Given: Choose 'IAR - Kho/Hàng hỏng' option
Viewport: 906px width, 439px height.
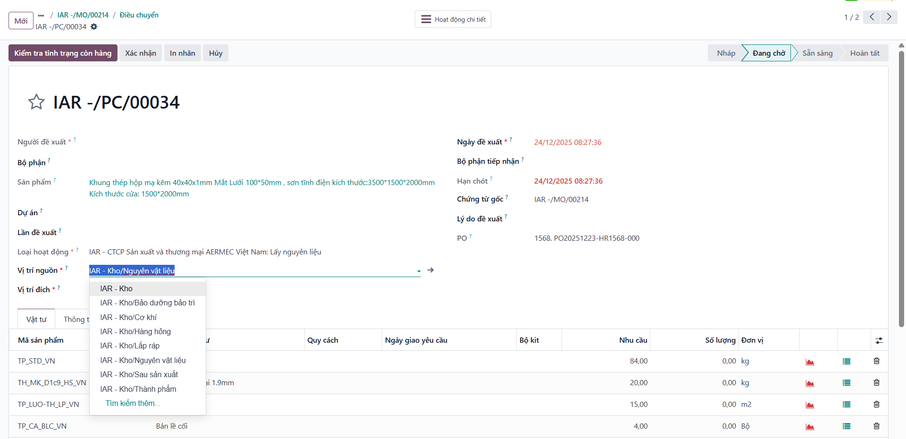Looking at the screenshot, I should pyautogui.click(x=148, y=332).
